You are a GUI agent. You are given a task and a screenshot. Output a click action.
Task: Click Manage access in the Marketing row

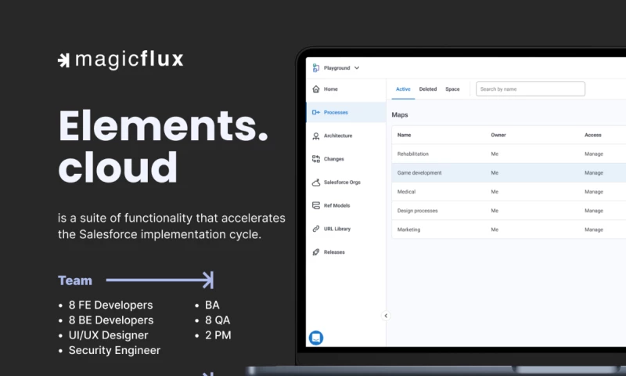[594, 230]
